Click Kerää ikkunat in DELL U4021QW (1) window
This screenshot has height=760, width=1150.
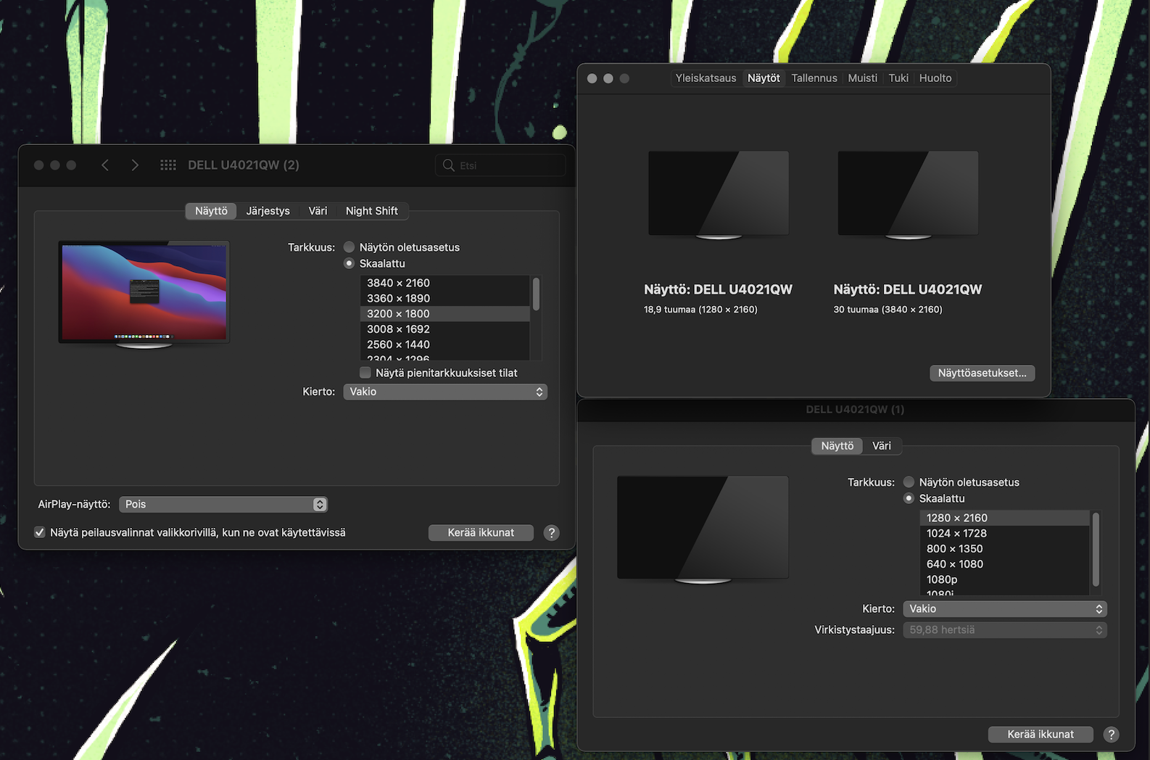[x=1041, y=735]
